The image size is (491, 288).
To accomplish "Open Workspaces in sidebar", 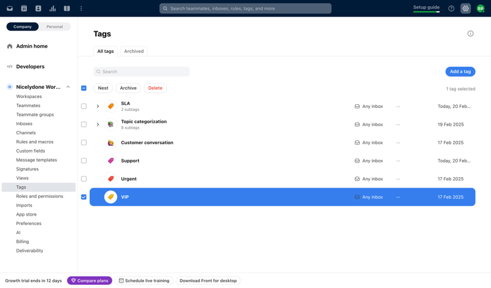I will click(29, 97).
